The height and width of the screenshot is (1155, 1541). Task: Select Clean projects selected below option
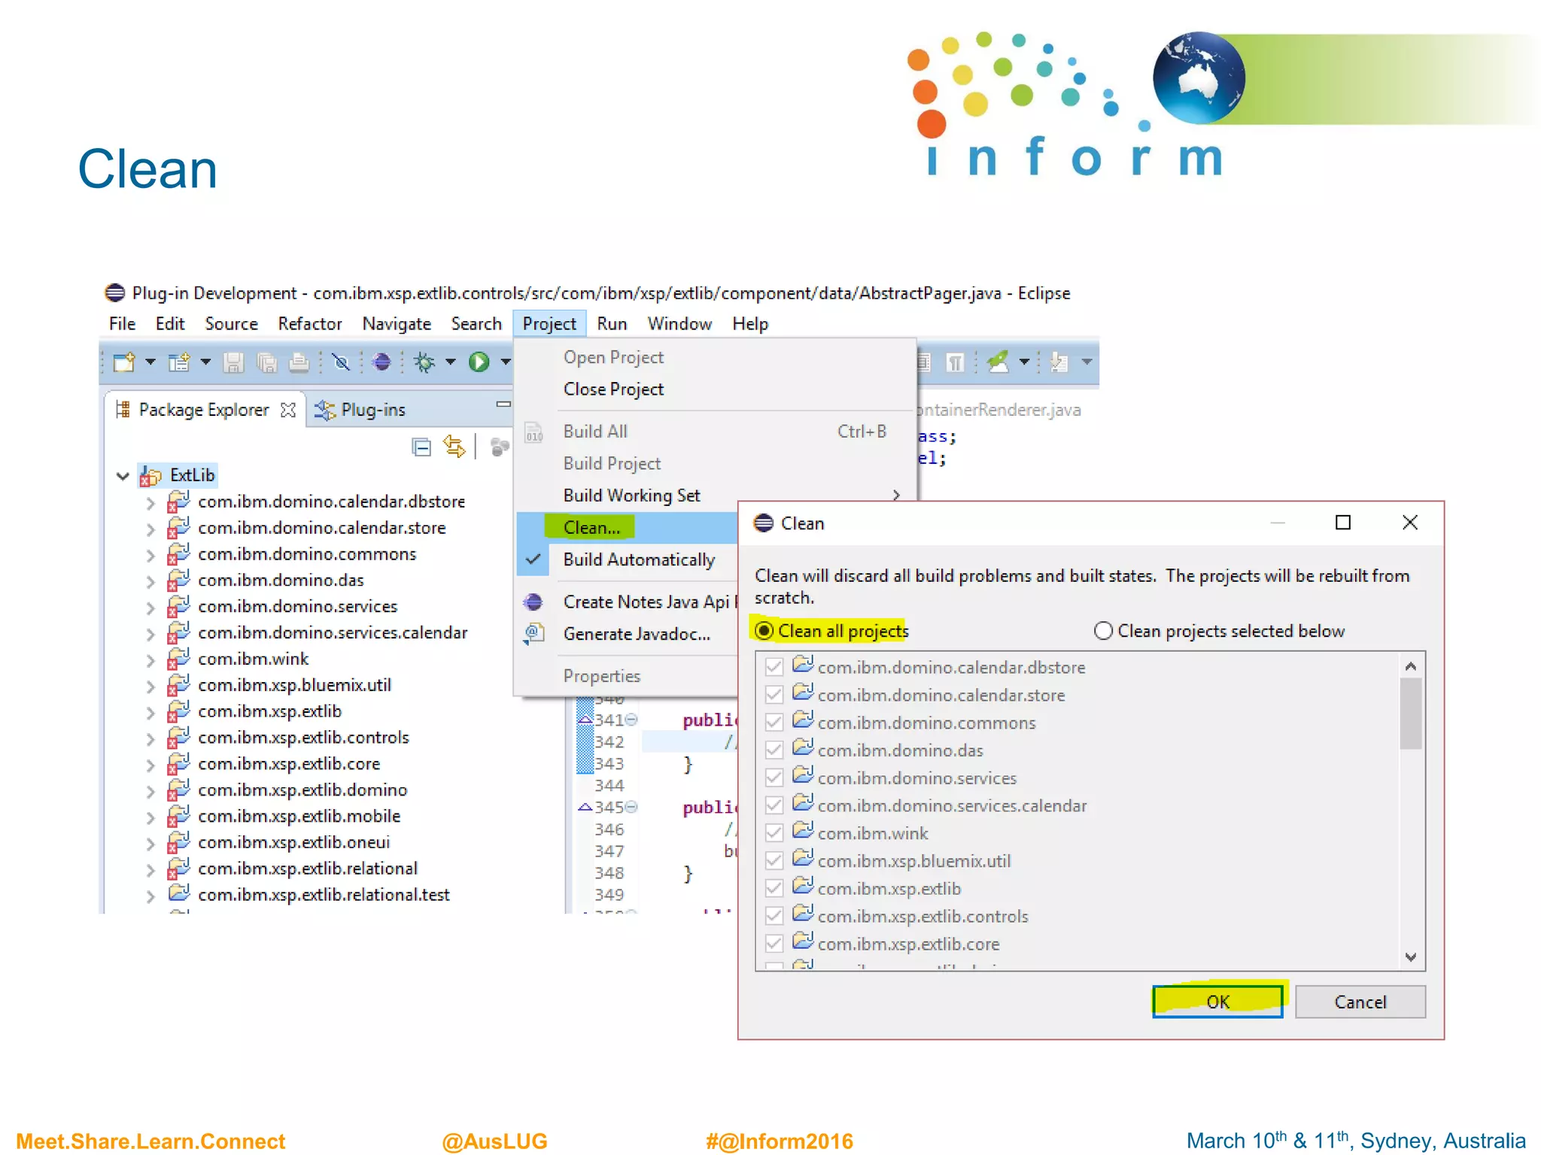point(1103,630)
